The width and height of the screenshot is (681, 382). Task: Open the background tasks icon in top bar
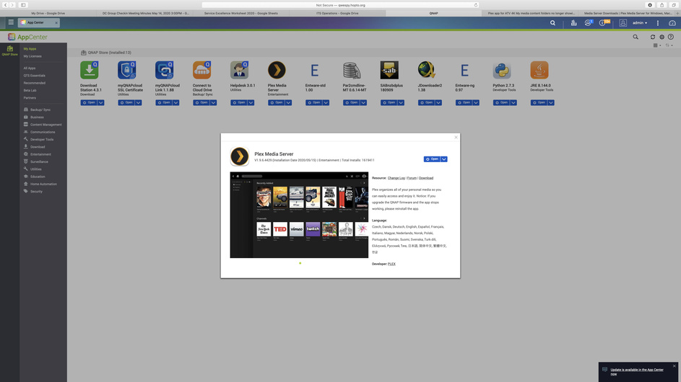click(573, 23)
